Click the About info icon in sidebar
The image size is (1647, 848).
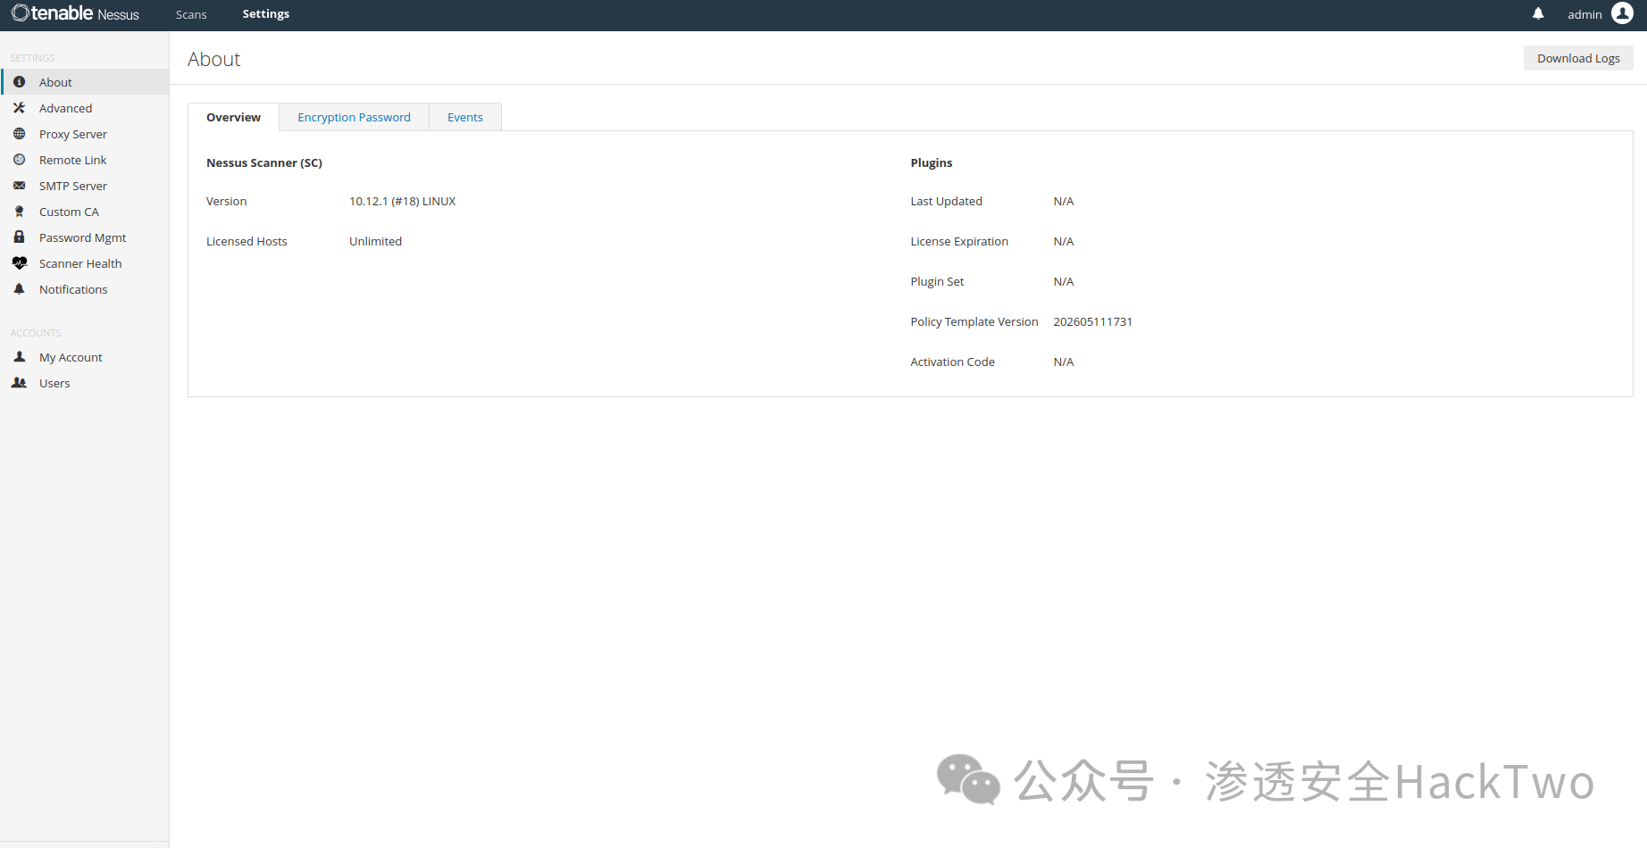(x=19, y=82)
